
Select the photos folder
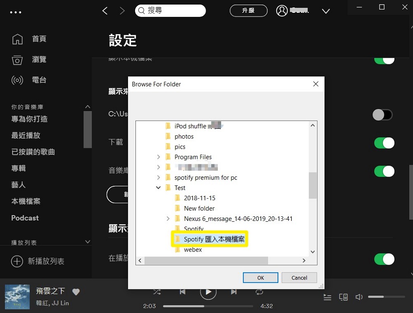[x=184, y=136]
